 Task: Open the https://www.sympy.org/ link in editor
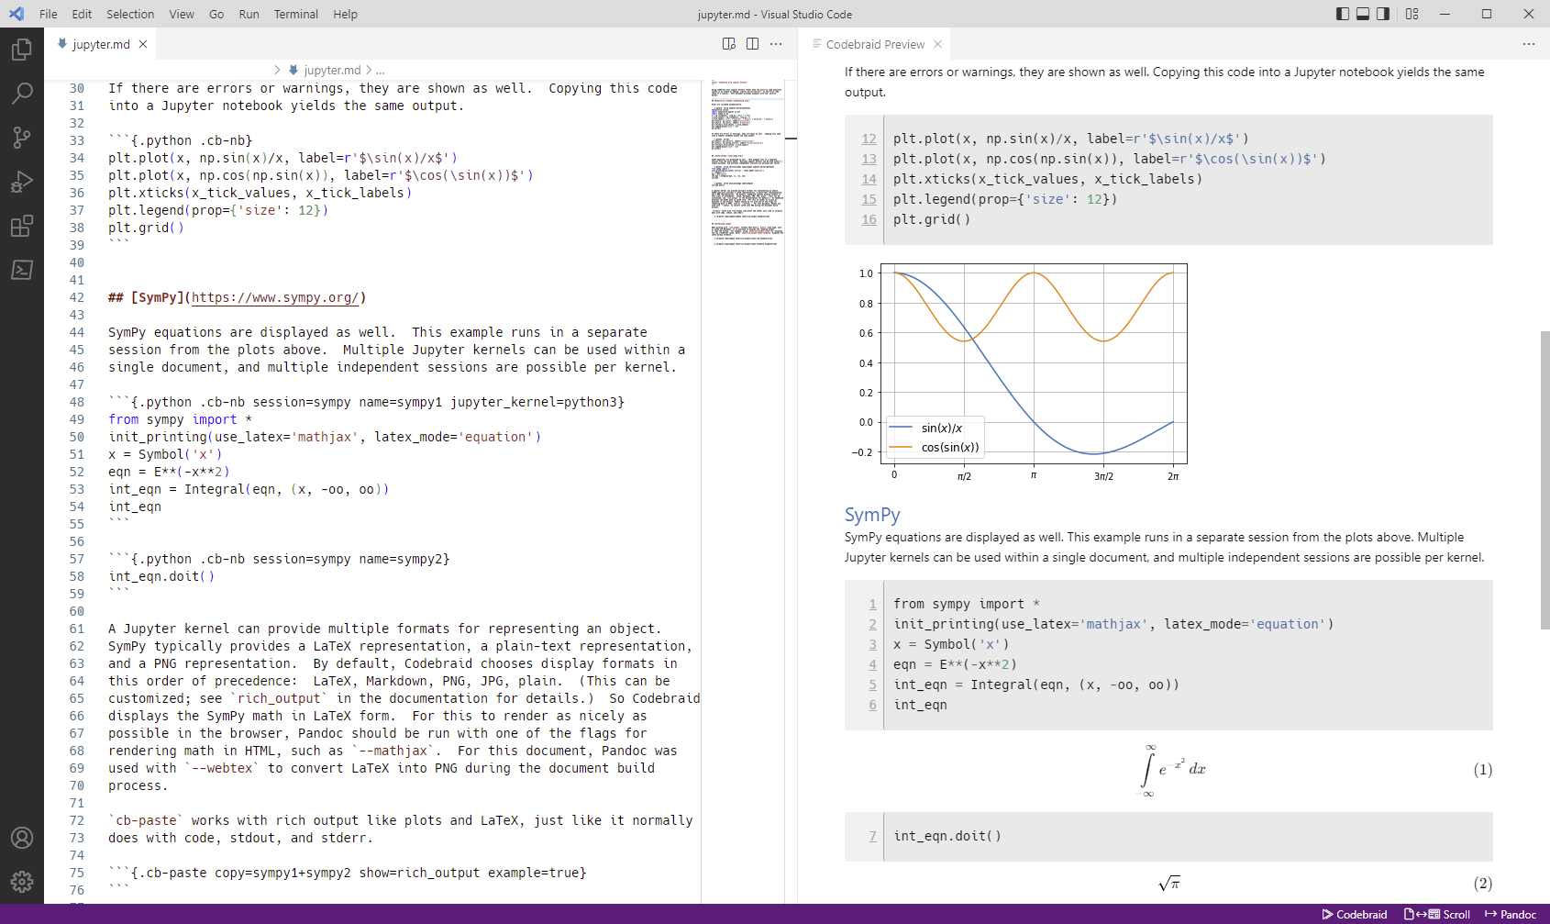(x=275, y=297)
